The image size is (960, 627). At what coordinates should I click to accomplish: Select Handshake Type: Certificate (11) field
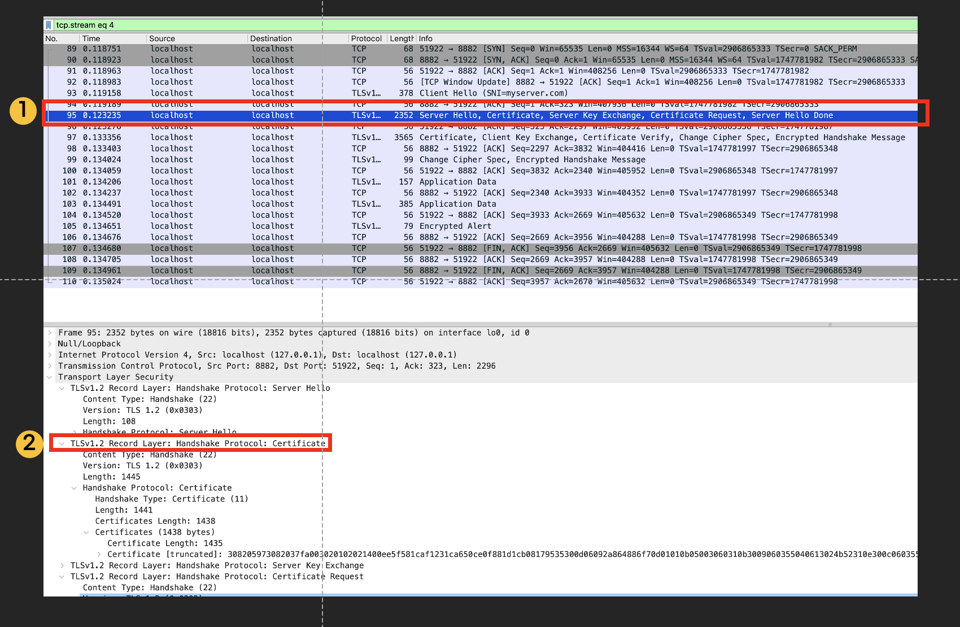[172, 499]
